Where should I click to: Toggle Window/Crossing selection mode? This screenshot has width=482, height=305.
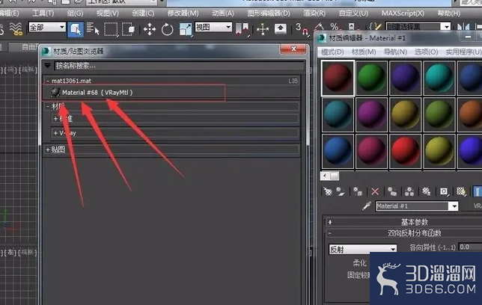(x=129, y=29)
